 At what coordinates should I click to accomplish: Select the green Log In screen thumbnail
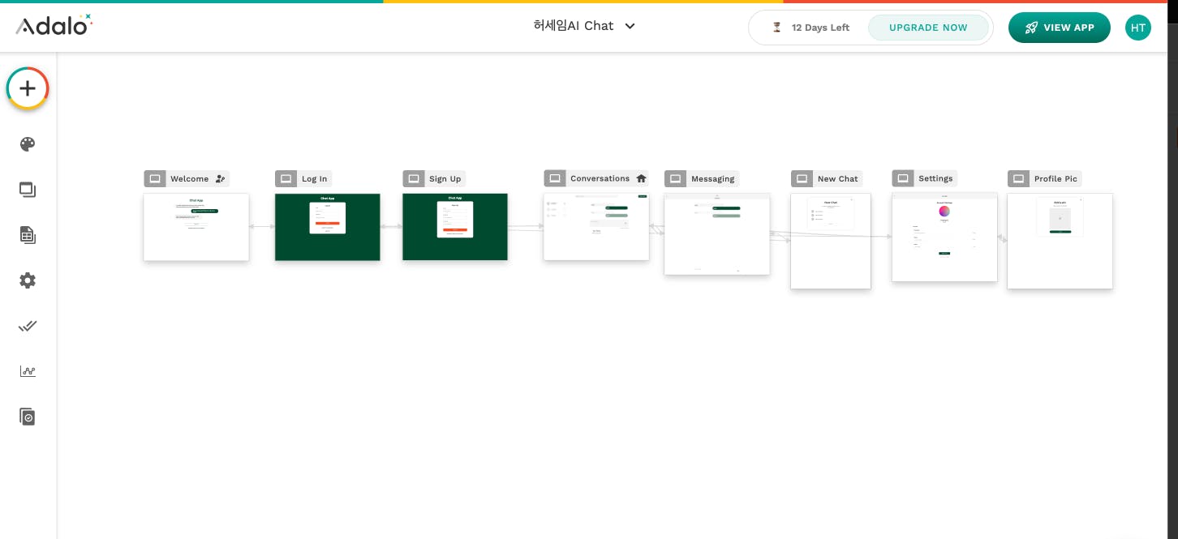pyautogui.click(x=328, y=227)
